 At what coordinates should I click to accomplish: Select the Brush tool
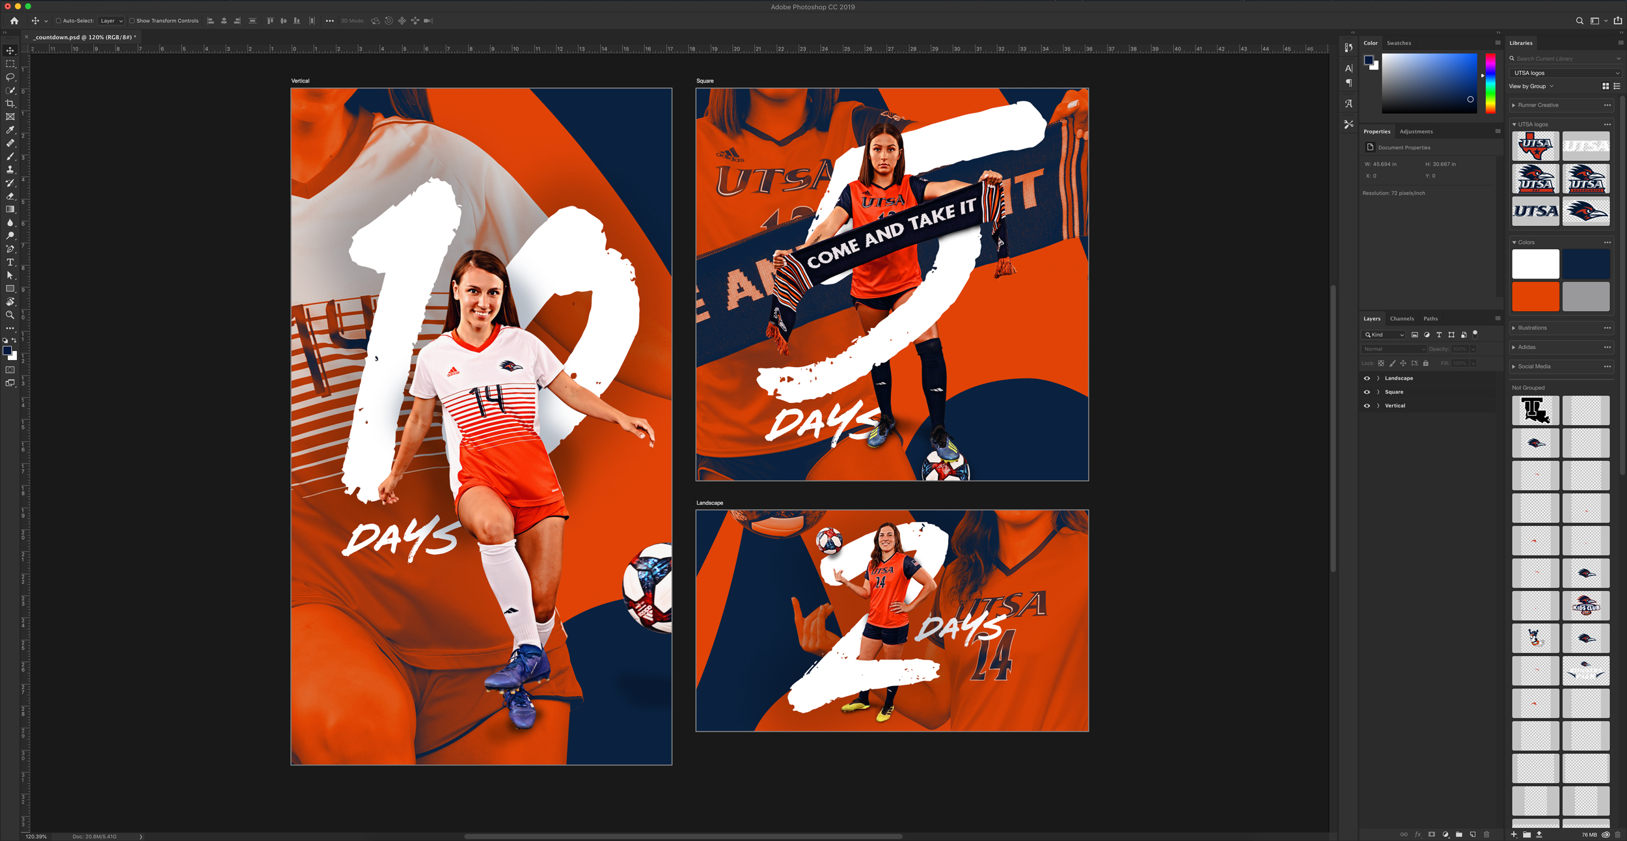10,156
